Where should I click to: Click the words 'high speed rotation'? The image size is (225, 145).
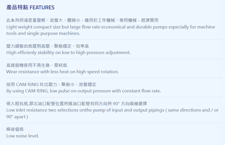pos(98,72)
